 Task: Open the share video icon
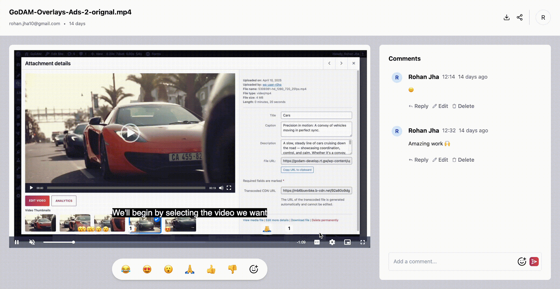click(520, 17)
